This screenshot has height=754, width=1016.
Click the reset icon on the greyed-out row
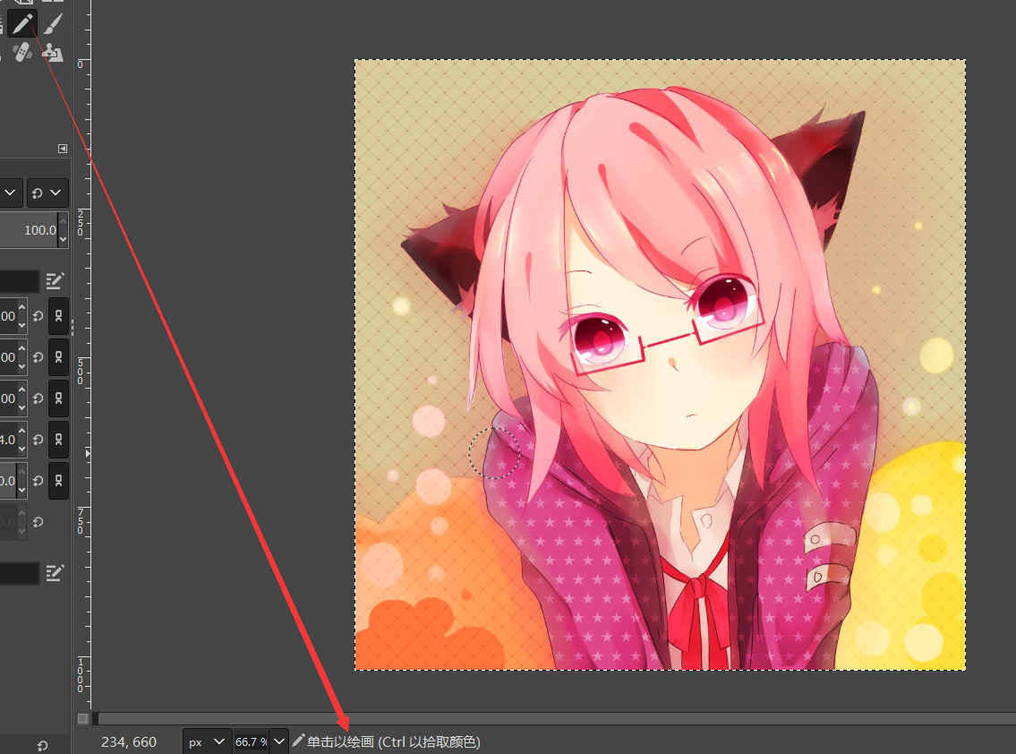tap(38, 522)
